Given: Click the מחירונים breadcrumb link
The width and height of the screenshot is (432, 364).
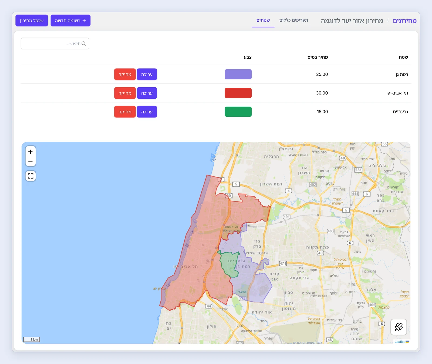Looking at the screenshot, I should pyautogui.click(x=404, y=21).
